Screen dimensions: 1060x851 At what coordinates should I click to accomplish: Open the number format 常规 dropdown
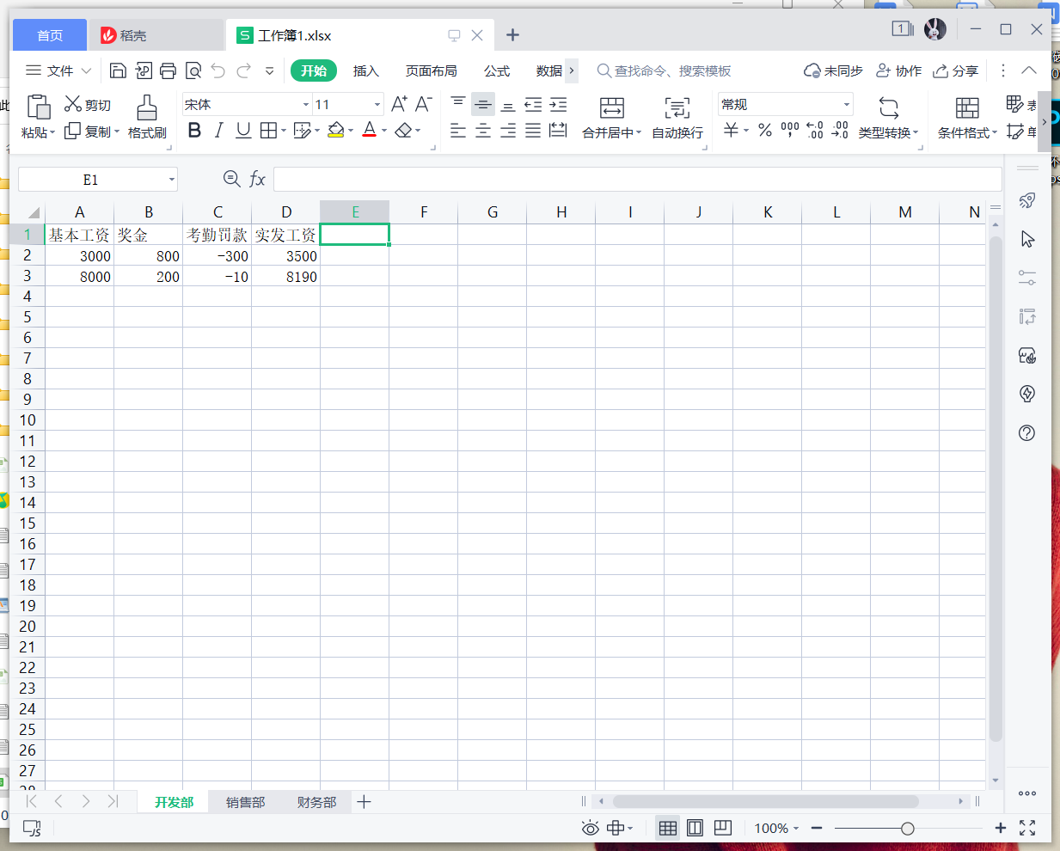(x=845, y=104)
